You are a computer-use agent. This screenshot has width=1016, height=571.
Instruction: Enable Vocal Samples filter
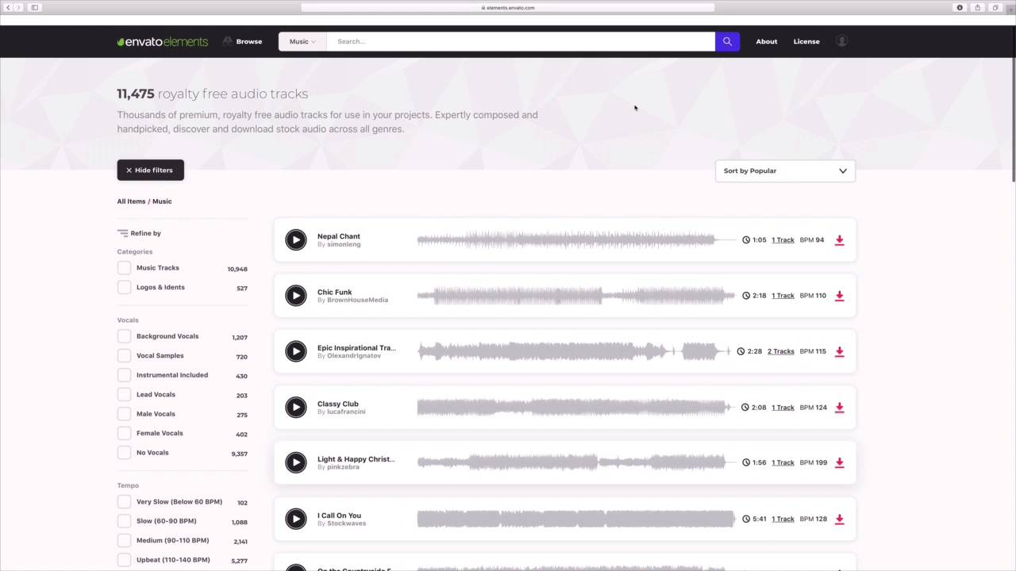pos(124,355)
